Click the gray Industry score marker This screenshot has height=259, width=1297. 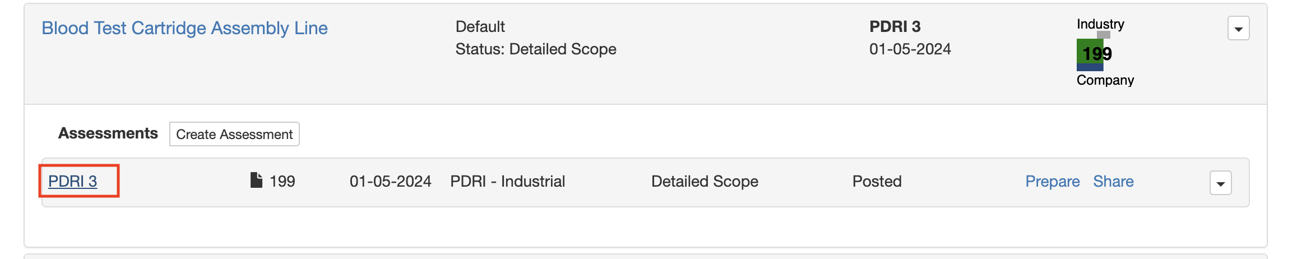coord(1103,35)
